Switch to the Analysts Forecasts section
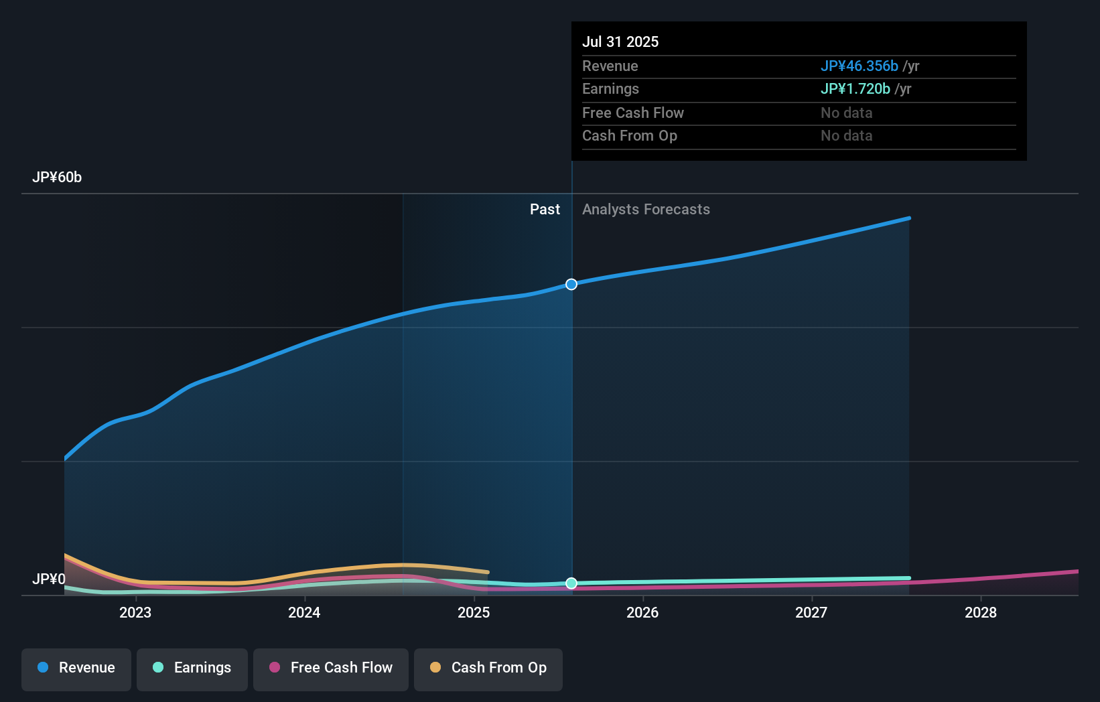The image size is (1100, 702). point(646,209)
